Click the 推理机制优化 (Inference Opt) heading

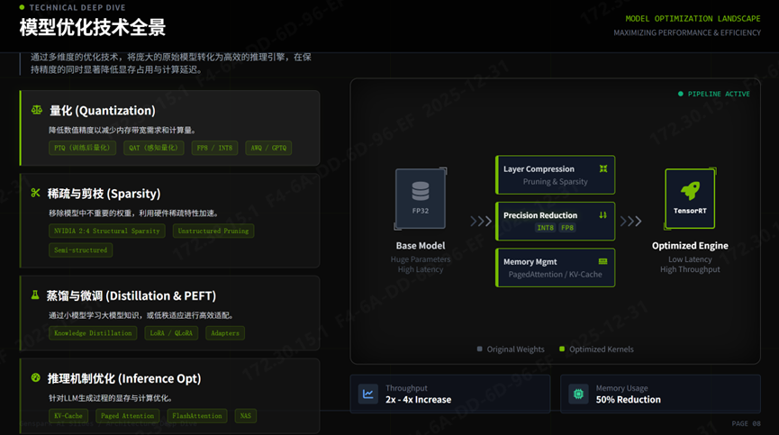(124, 378)
